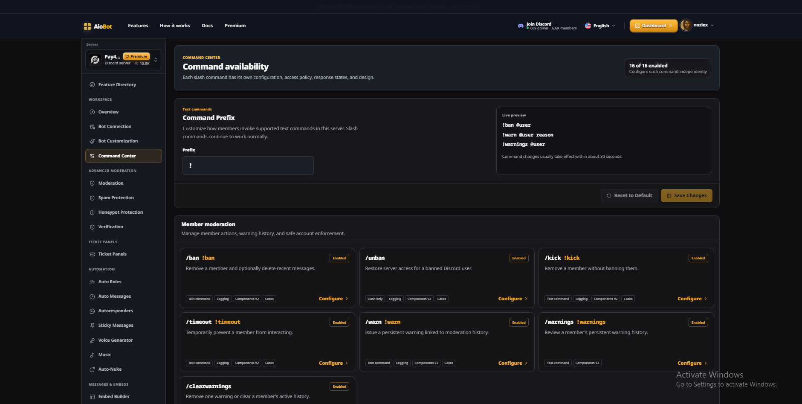The image size is (802, 404).
Task: Click the Save Changes button
Action: [686, 195]
